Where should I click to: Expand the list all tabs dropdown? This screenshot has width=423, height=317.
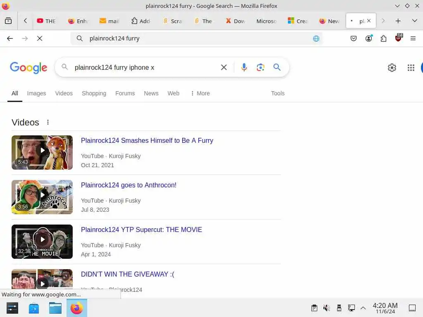click(415, 21)
